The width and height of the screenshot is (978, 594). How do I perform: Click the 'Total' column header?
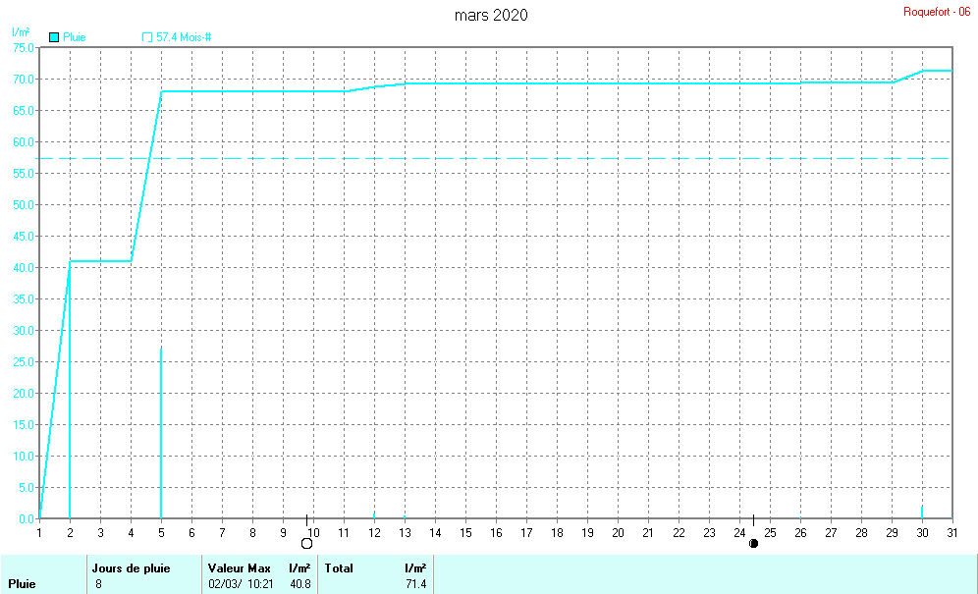(339, 568)
